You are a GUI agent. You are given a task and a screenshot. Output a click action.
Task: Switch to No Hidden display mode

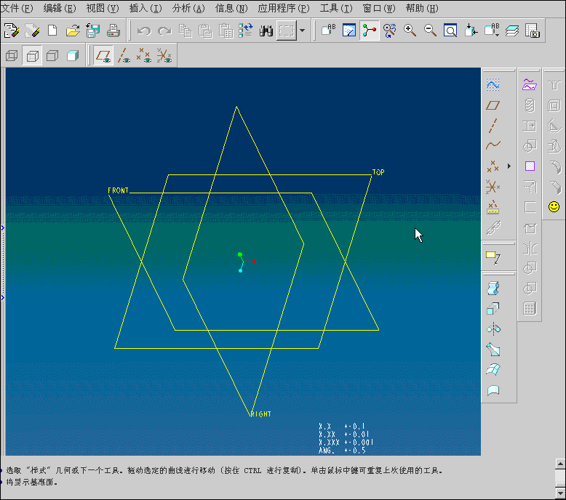[52, 55]
